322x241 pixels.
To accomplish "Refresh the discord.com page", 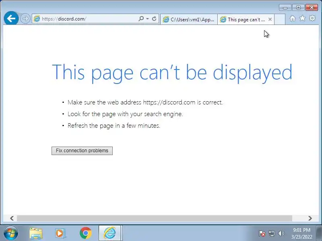I will pyautogui.click(x=154, y=18).
